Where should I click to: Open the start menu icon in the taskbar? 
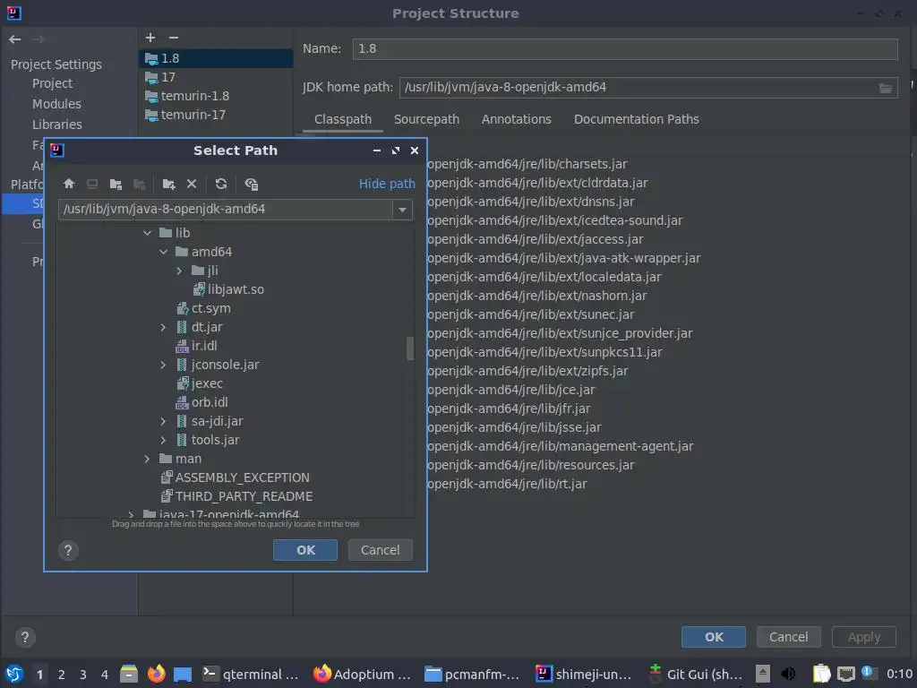pos(14,674)
